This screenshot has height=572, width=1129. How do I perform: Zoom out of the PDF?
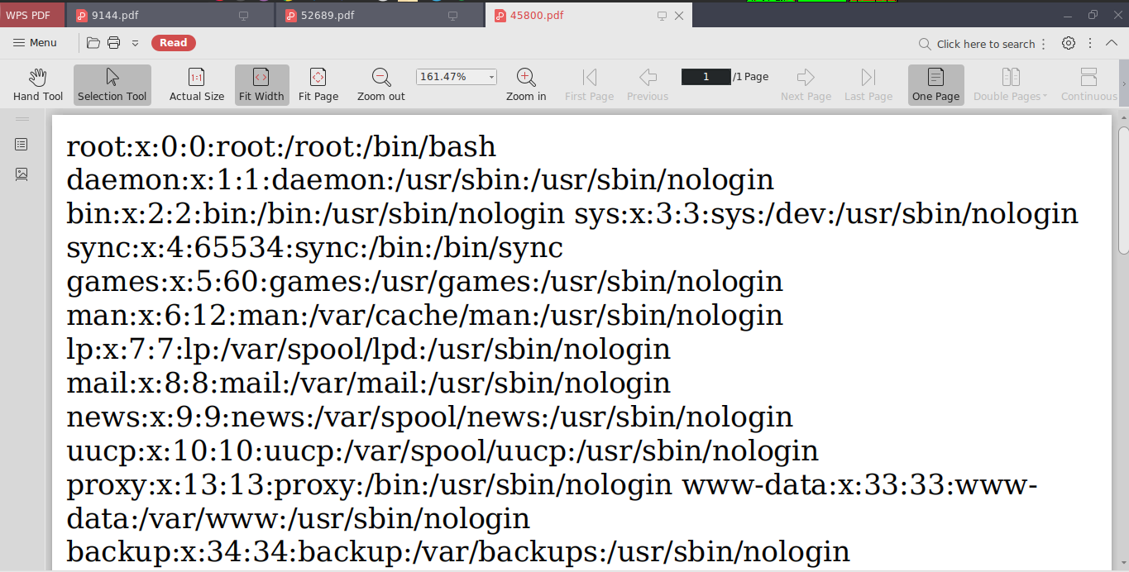[380, 83]
